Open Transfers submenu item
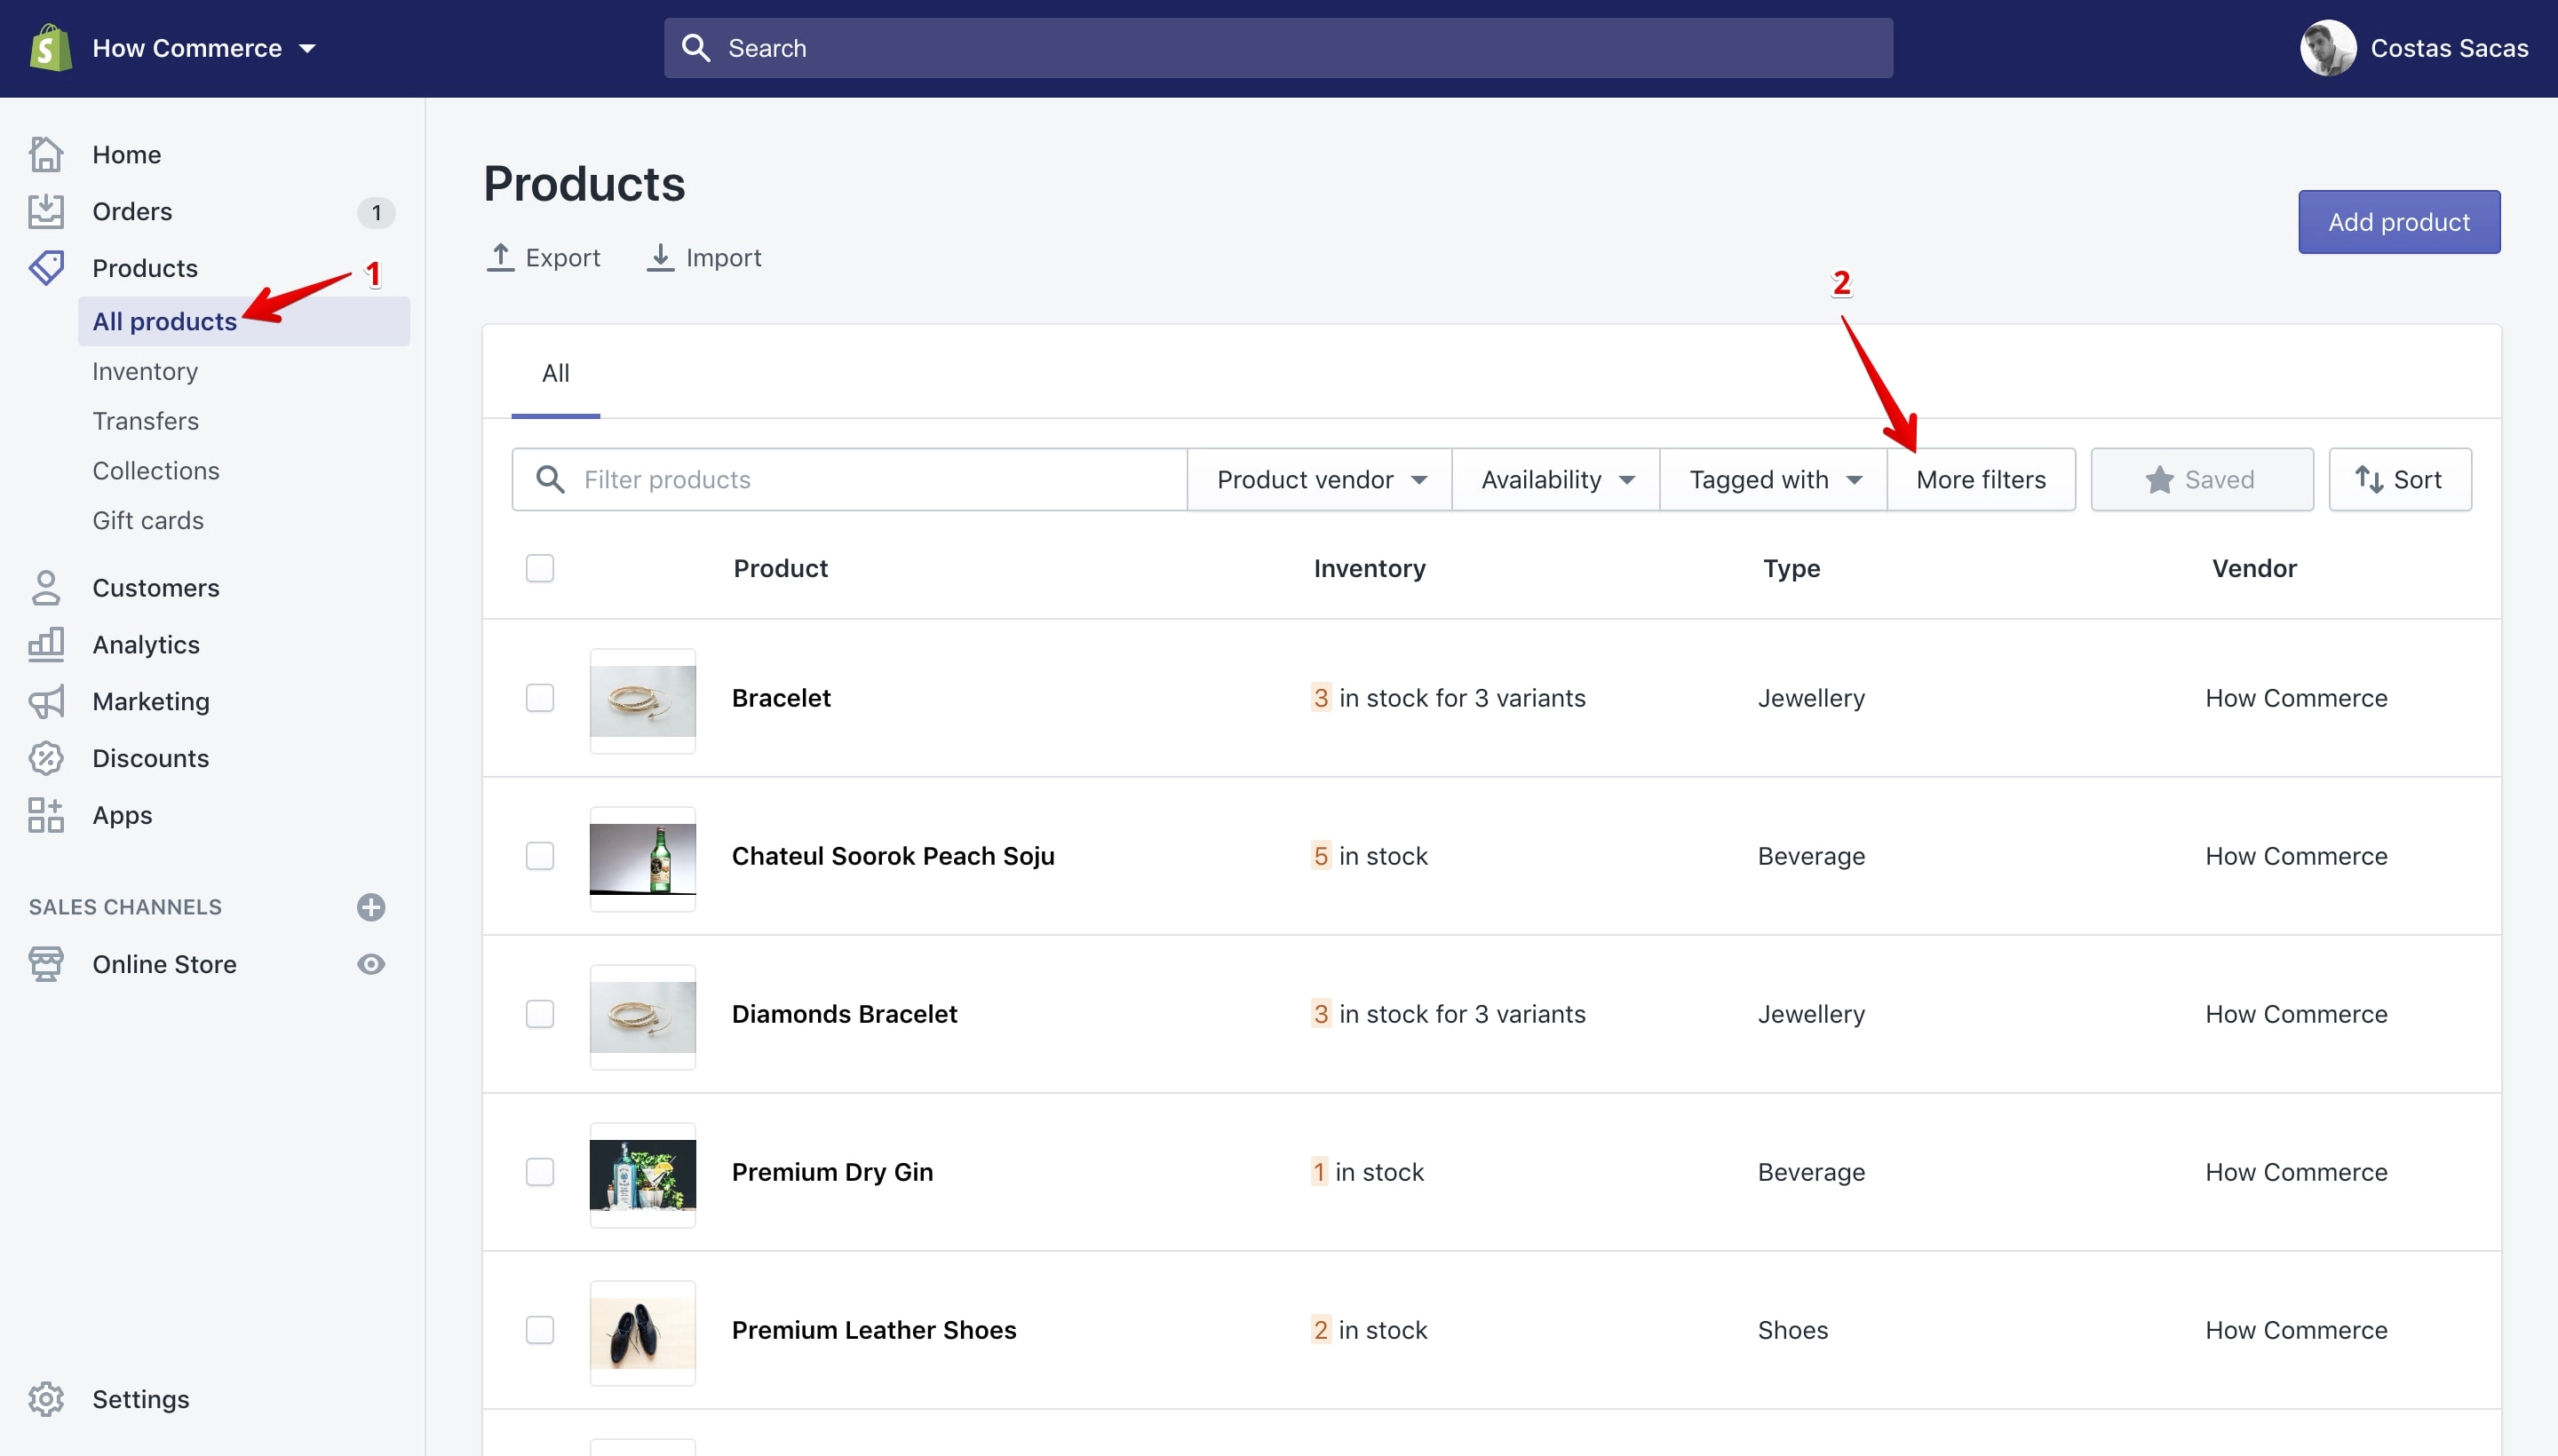This screenshot has height=1456, width=2558. (145, 421)
